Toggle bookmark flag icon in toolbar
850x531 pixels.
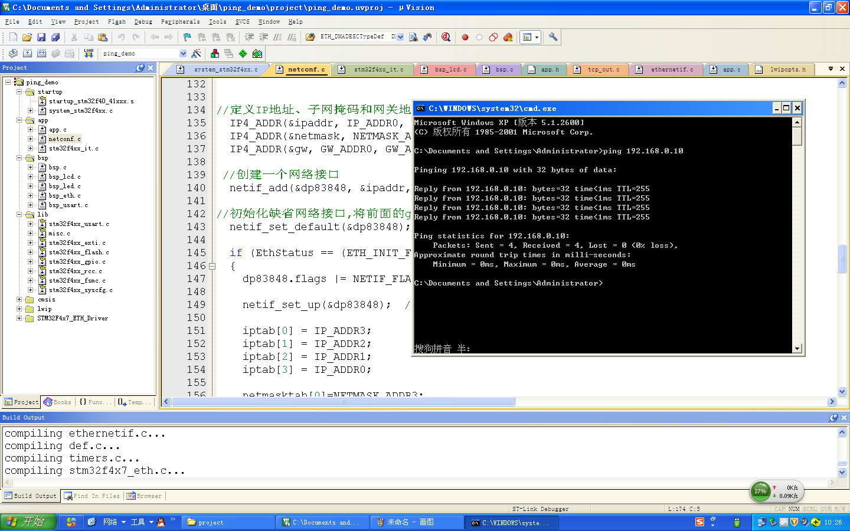tap(187, 37)
